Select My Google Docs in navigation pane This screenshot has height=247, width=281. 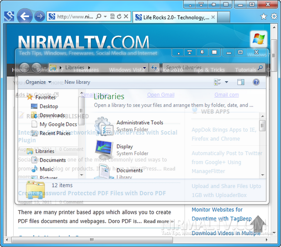tap(54, 124)
